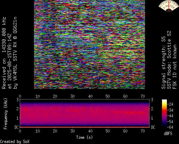Click the S-Meter gauge icon
This screenshot has height=144, width=179.
click(x=169, y=6)
